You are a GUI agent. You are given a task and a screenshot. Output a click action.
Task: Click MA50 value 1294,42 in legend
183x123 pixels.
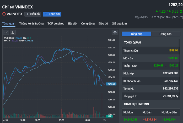click(29, 41)
